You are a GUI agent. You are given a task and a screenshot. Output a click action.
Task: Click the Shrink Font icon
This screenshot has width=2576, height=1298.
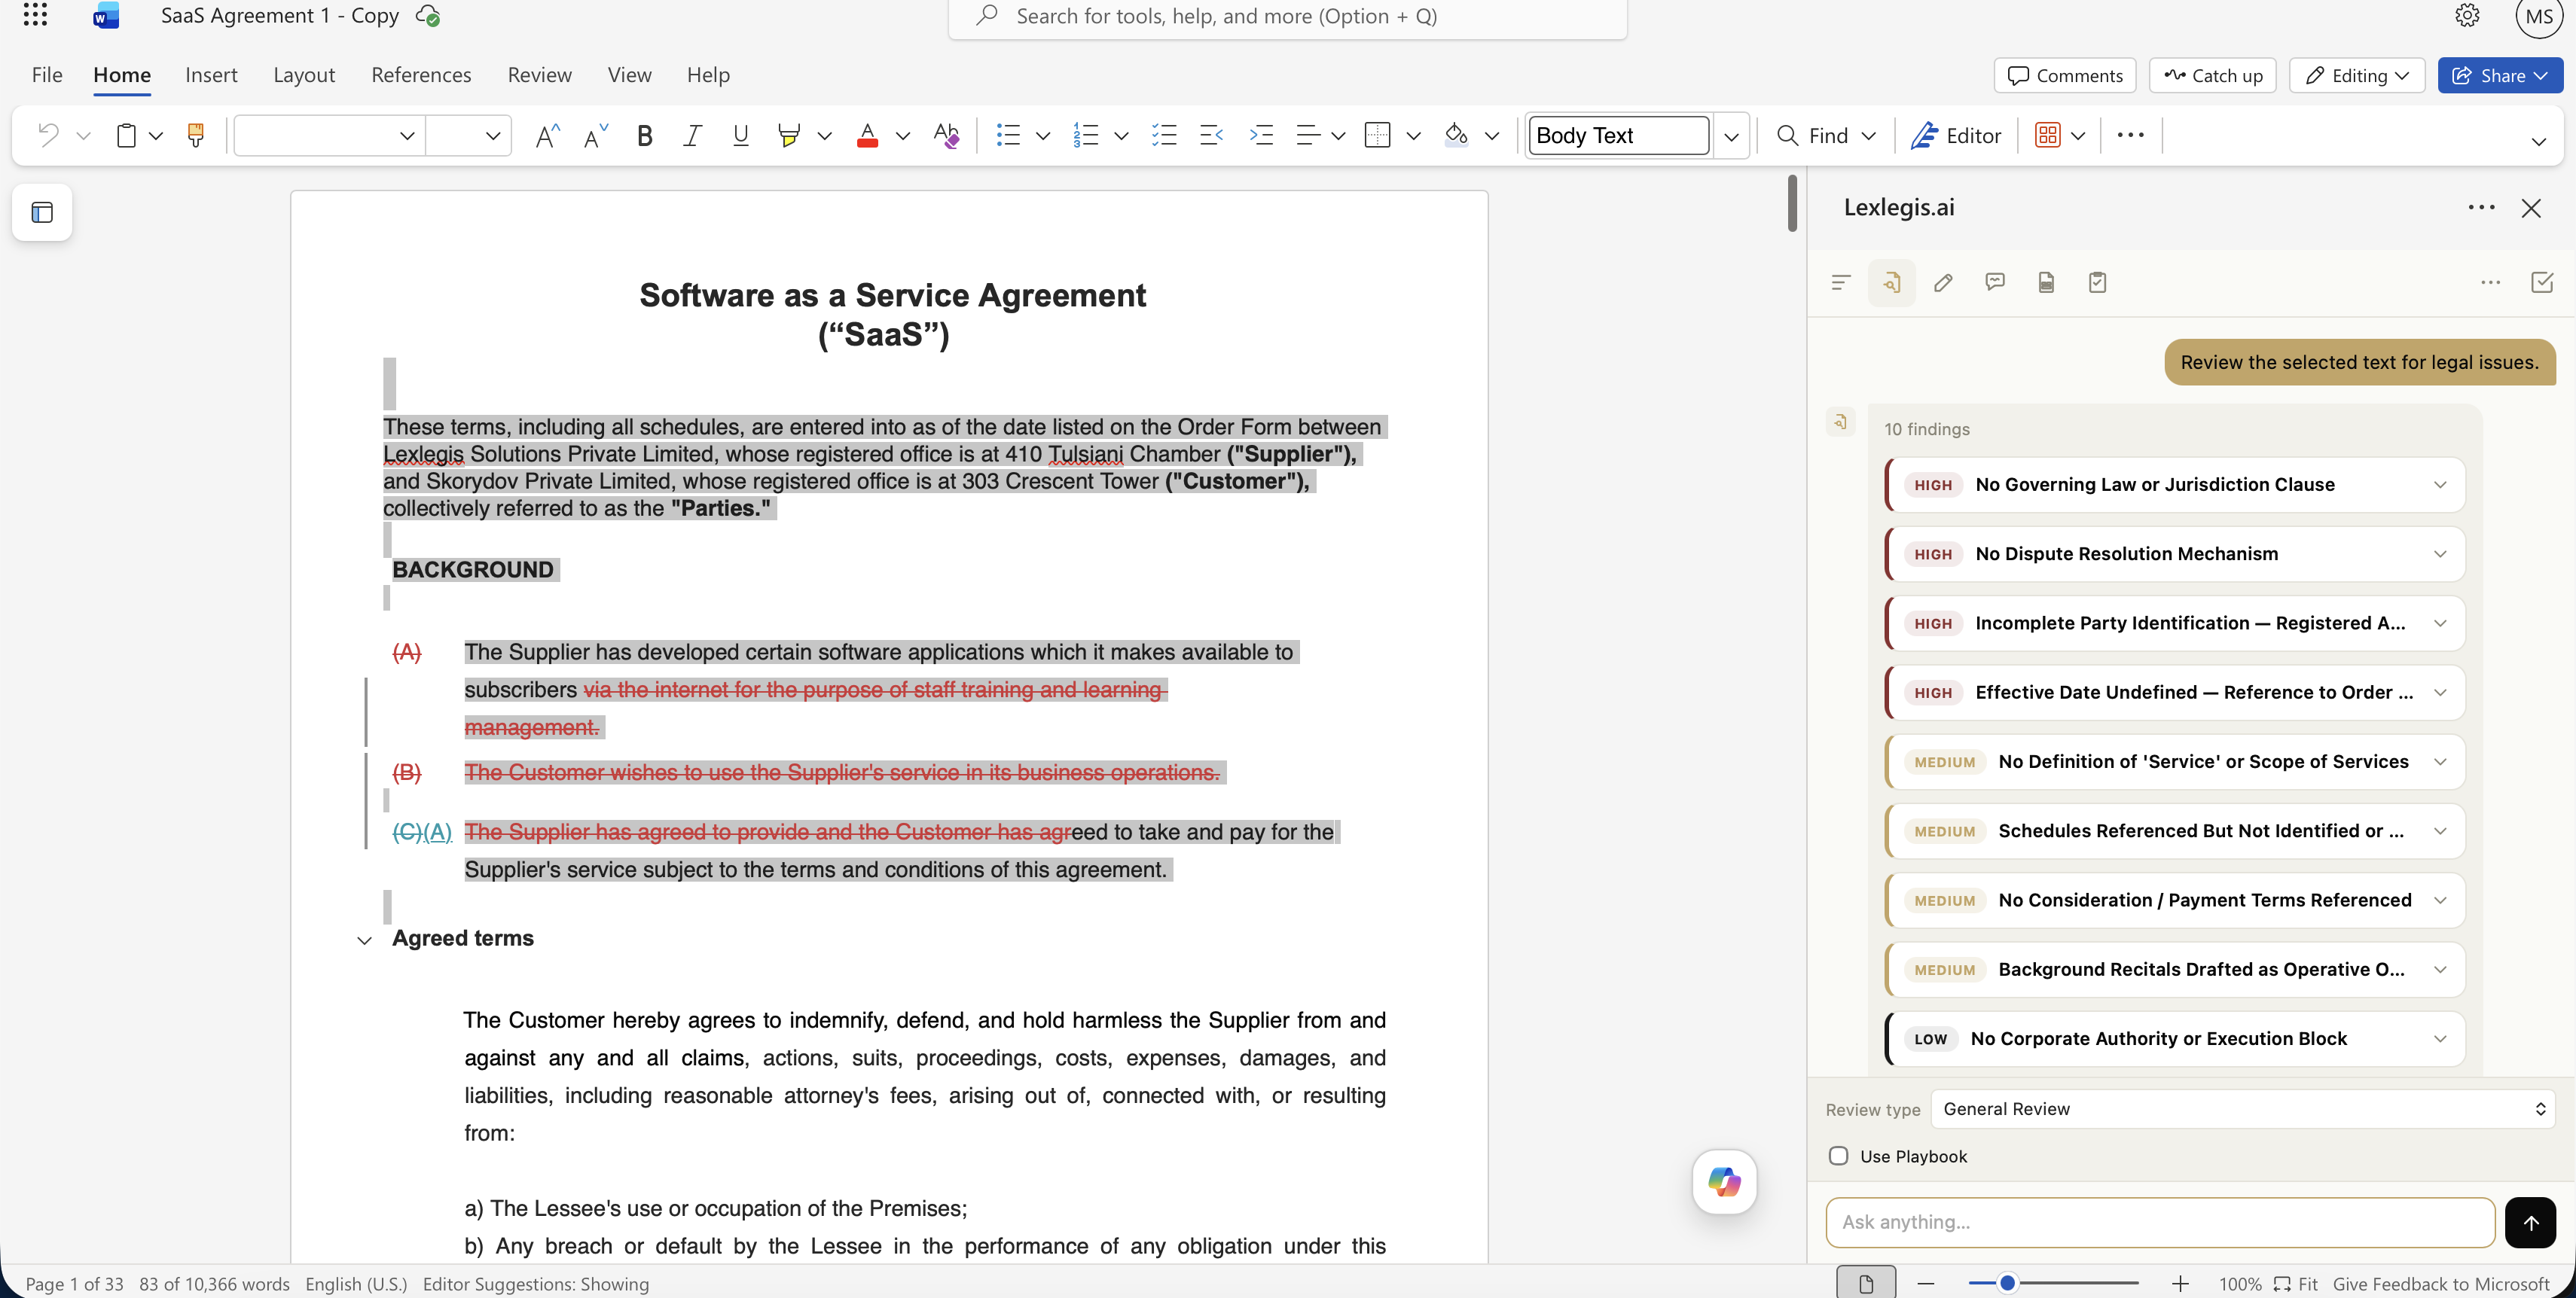[x=596, y=135]
